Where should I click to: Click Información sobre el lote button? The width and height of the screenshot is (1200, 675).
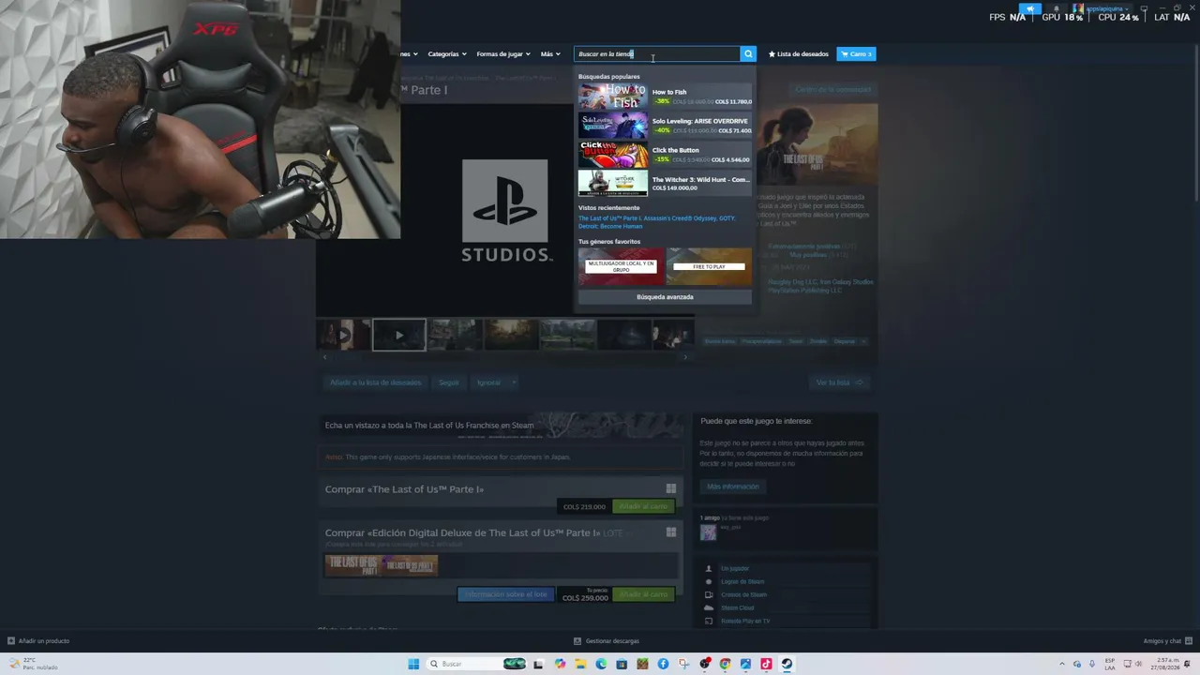[x=505, y=594]
